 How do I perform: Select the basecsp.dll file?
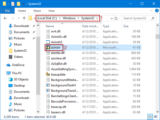point(59,107)
